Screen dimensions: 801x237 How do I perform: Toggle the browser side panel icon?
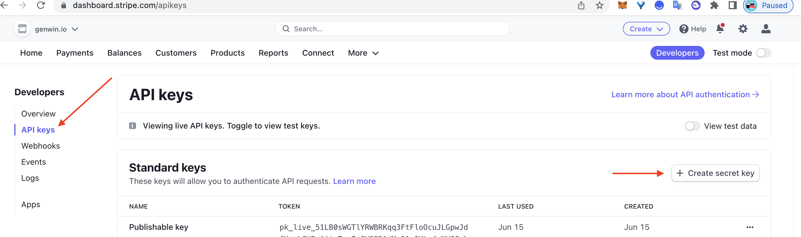click(733, 5)
